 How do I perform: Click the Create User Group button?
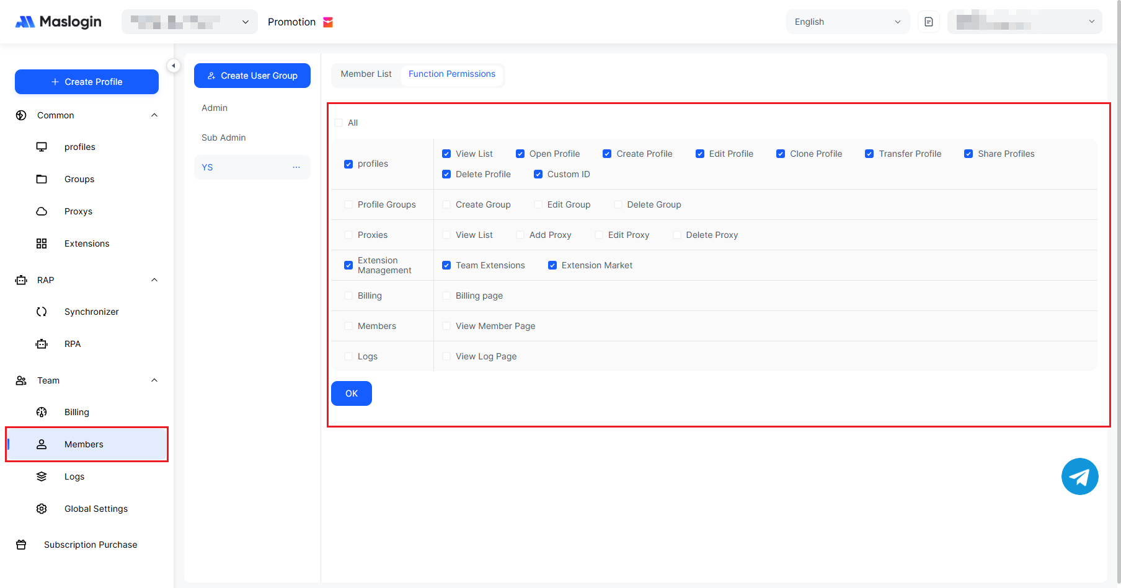point(252,76)
